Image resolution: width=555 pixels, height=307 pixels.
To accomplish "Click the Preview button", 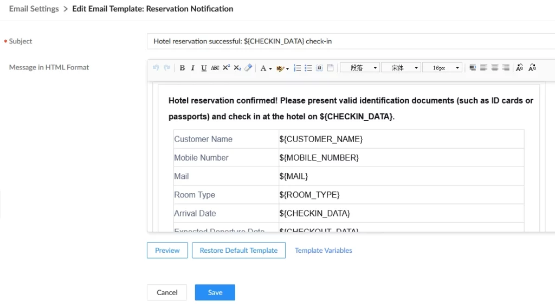I will 167,251.
